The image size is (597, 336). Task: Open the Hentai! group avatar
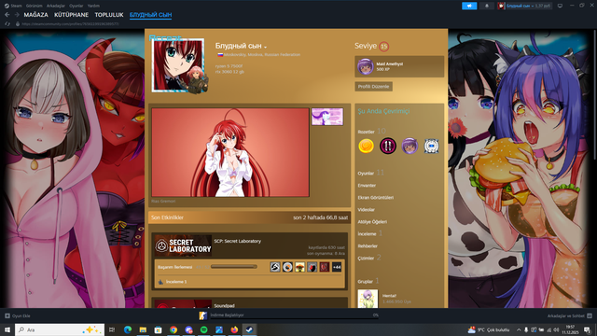click(368, 299)
